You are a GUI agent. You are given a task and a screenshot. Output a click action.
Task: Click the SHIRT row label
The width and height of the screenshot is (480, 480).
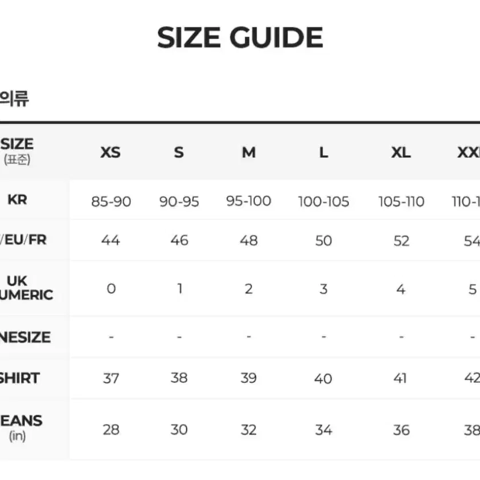tap(19, 378)
